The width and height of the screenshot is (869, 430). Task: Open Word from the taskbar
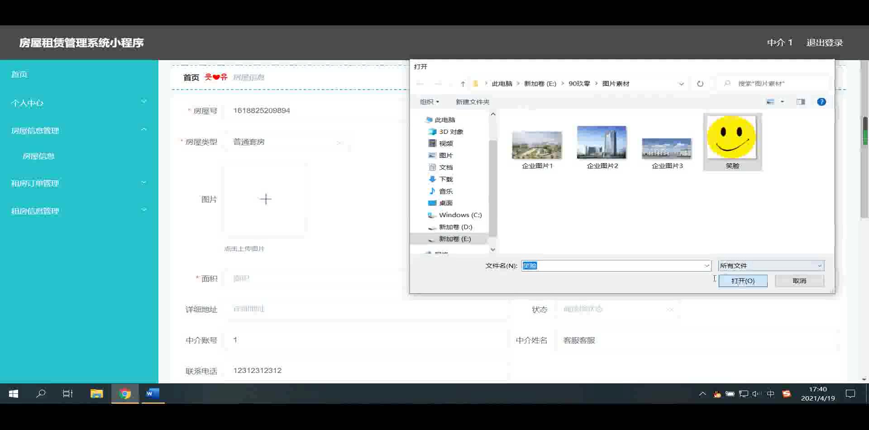tap(153, 394)
